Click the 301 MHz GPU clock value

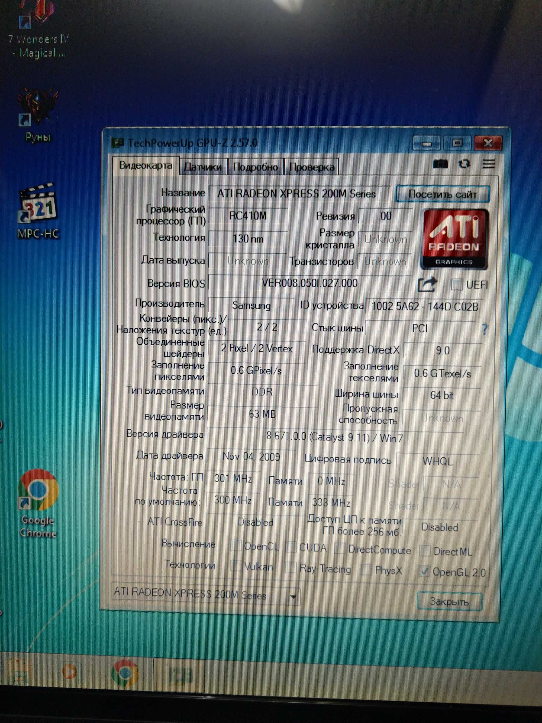click(233, 479)
